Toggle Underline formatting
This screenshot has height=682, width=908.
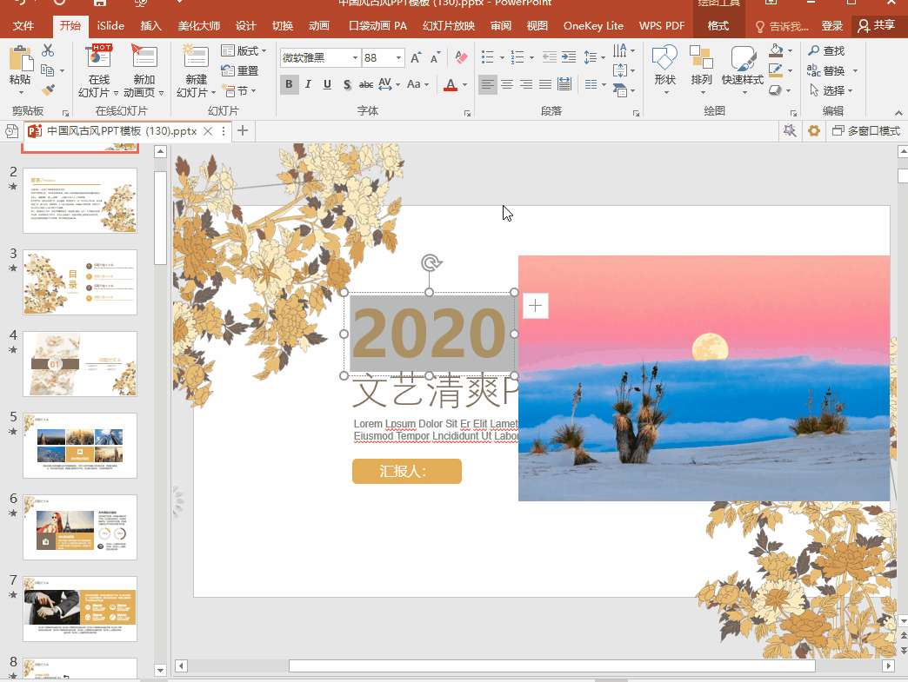(x=327, y=84)
